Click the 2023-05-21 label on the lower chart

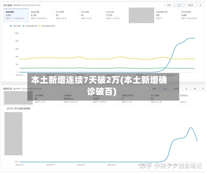(81, 165)
